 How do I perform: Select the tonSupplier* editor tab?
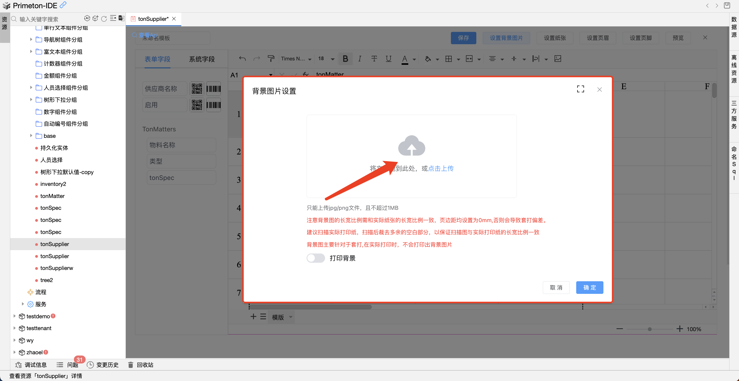point(153,19)
